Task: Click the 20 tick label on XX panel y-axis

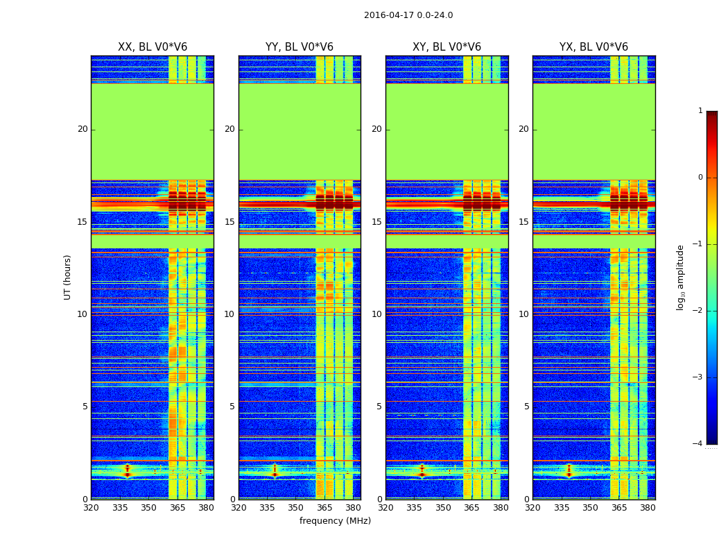Action: tap(83, 129)
